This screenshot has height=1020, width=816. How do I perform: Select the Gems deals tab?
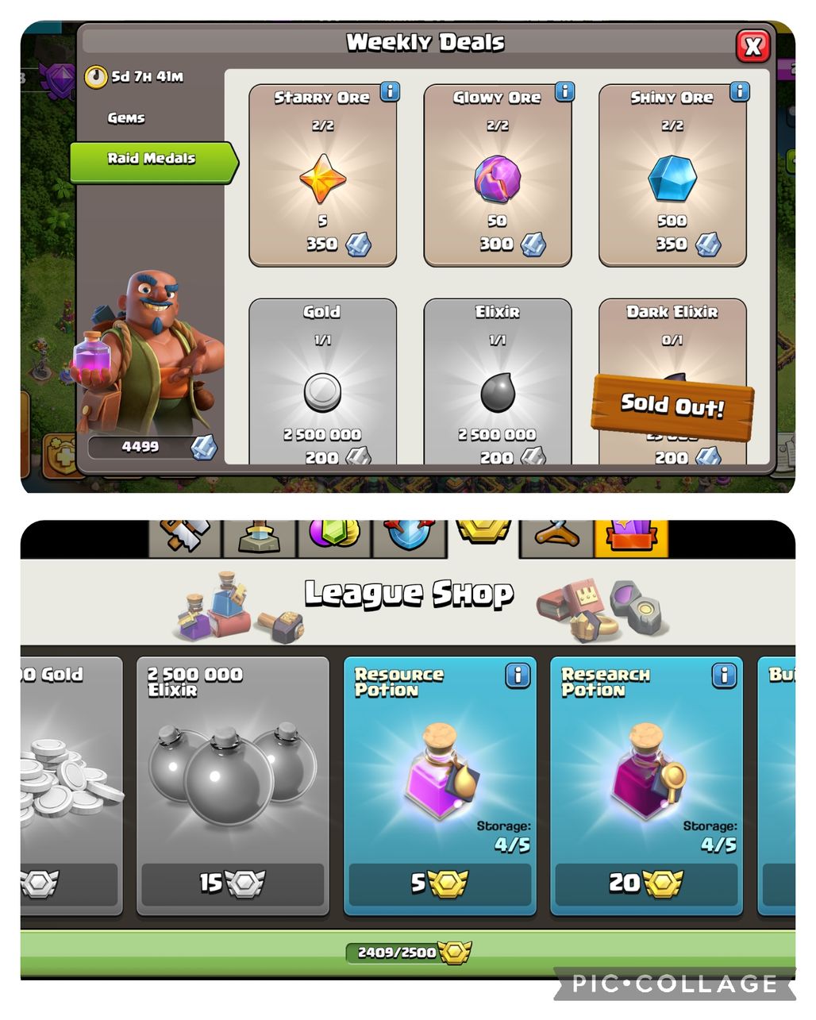pos(126,117)
